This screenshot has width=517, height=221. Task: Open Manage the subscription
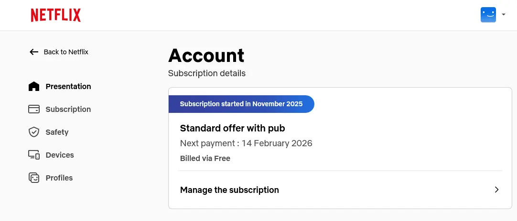[340, 190]
